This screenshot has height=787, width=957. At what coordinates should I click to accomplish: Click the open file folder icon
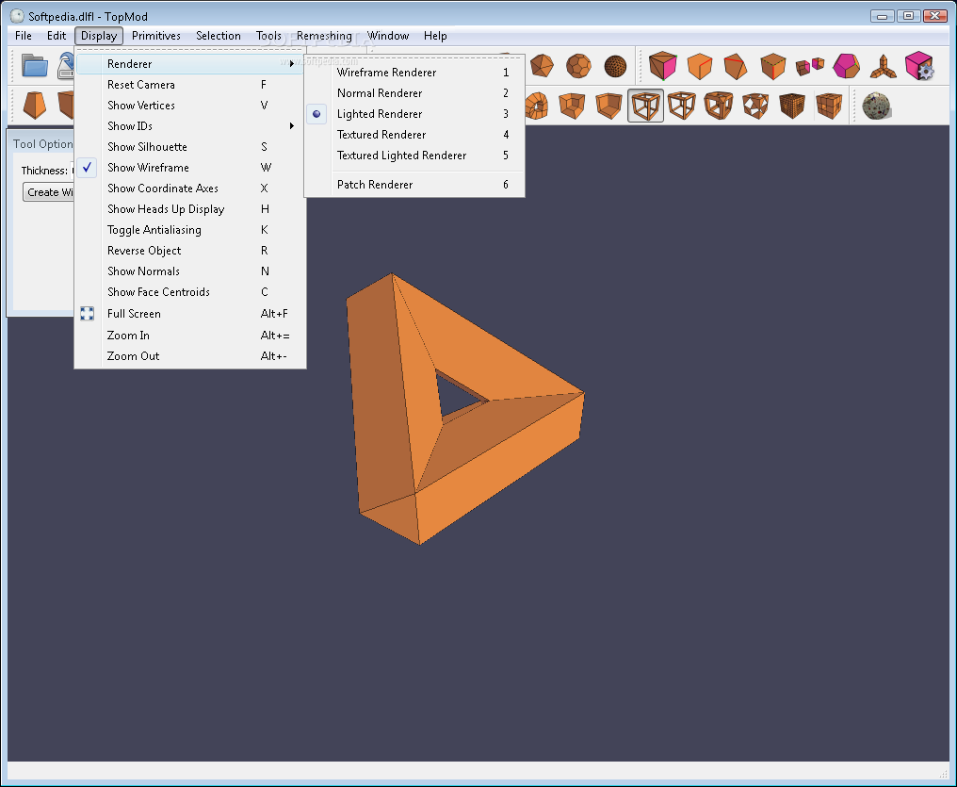click(x=35, y=66)
